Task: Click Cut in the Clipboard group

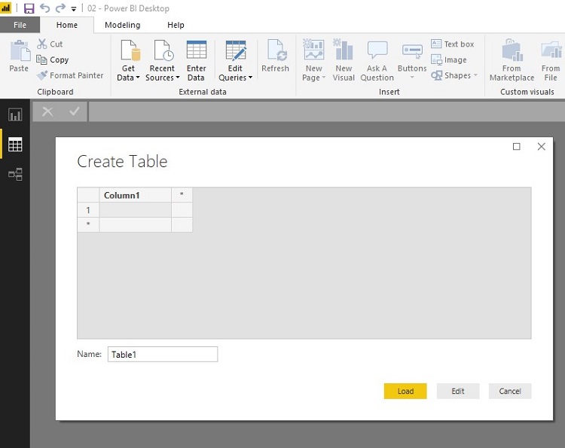Action: click(50, 44)
